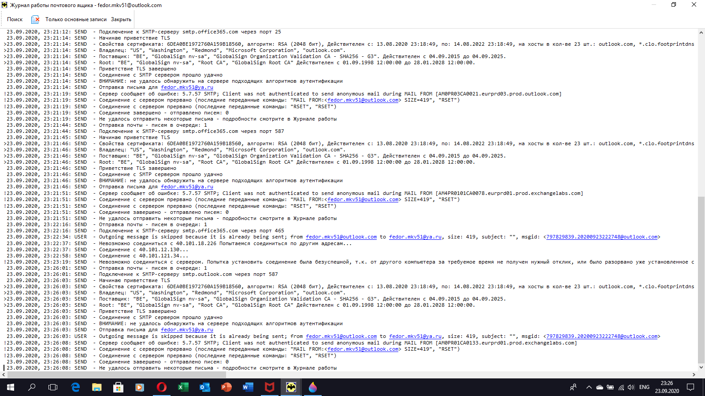Open the msgid link in the 23:22:34 USER row
The height and width of the screenshot is (396, 705).
(x=602, y=237)
